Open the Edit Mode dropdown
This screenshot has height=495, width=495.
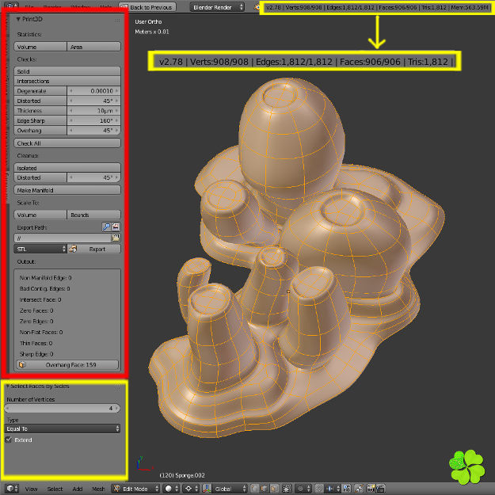coord(135,489)
